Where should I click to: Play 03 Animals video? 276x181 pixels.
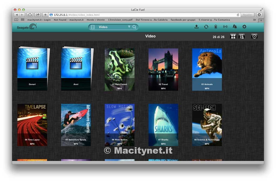point(207,70)
